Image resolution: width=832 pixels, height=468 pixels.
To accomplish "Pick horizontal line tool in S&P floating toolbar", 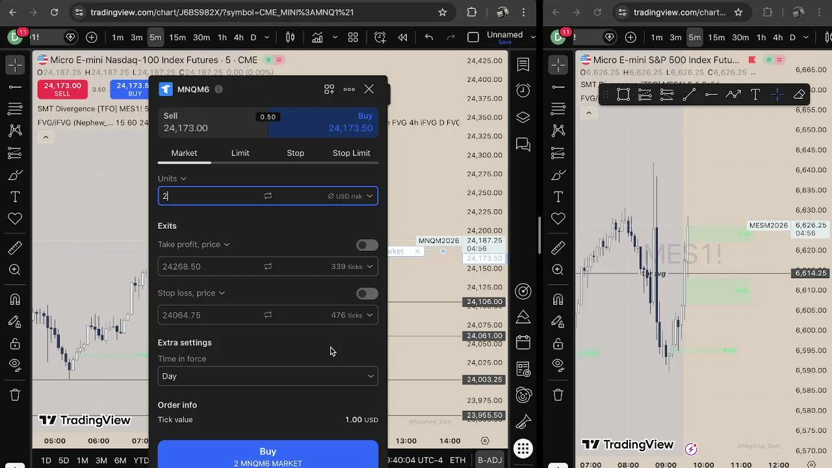I will tap(711, 95).
